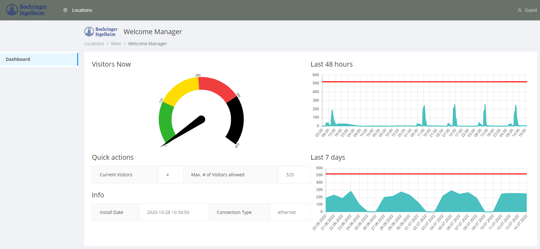Click the current visitors value 4
This screenshot has height=249, width=540.
point(167,175)
